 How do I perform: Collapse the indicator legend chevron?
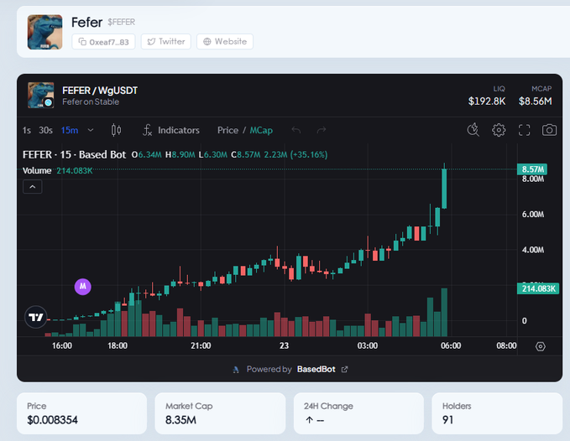point(33,187)
